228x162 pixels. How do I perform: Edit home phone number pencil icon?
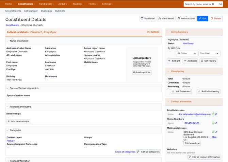coord(216,123)
